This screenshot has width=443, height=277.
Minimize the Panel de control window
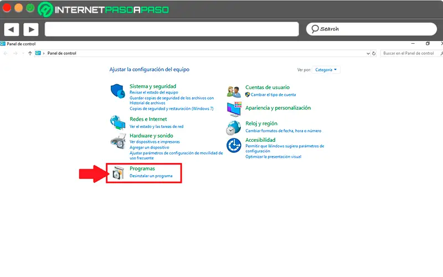[x=413, y=44]
